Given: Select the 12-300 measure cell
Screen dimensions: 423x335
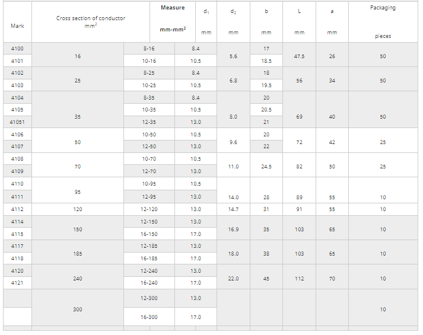Looking at the screenshot, I should tap(149, 298).
